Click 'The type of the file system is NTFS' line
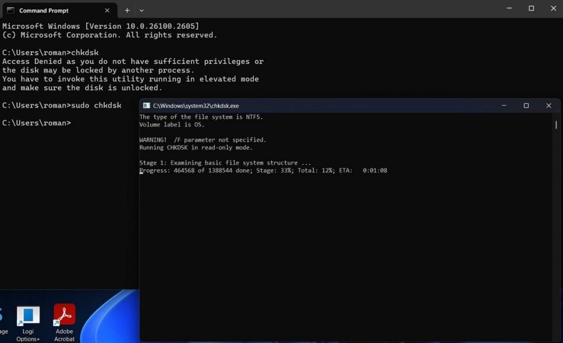The image size is (563, 343). coord(201,117)
